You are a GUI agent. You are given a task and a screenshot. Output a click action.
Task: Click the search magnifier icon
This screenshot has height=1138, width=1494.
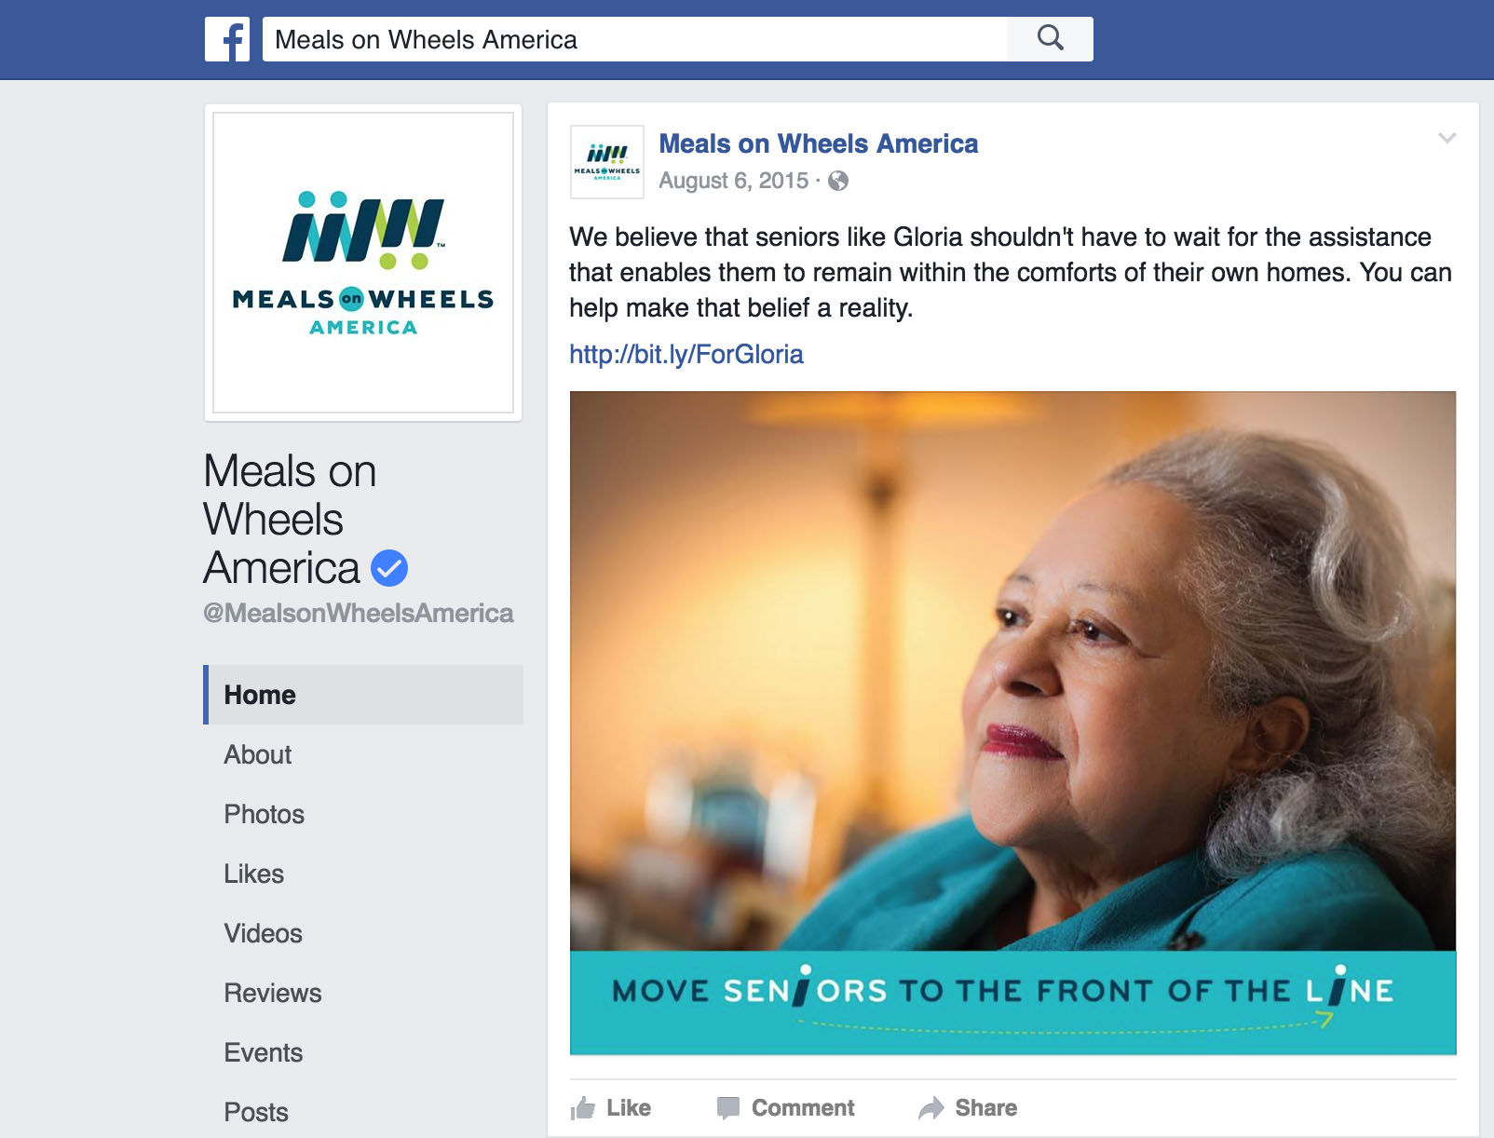tap(1050, 38)
